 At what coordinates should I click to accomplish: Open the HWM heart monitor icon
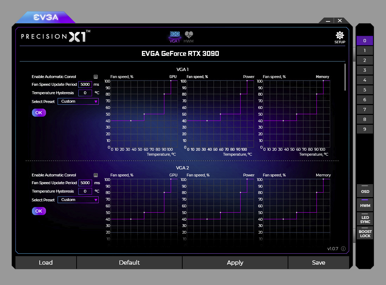point(189,37)
